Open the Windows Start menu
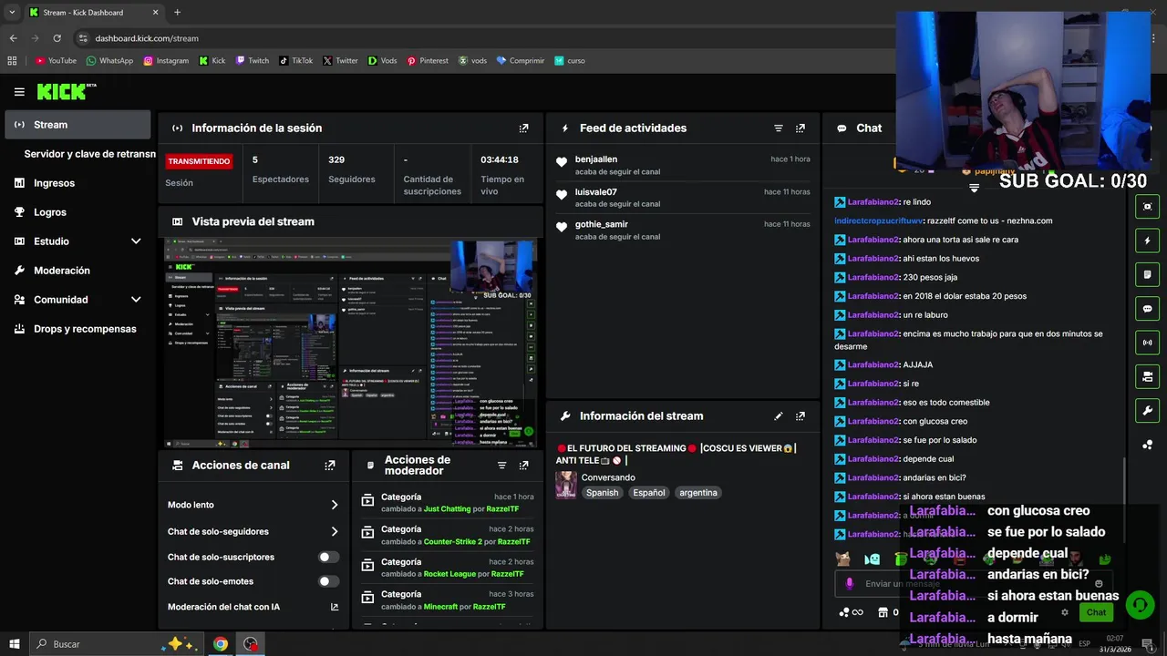 [14, 644]
